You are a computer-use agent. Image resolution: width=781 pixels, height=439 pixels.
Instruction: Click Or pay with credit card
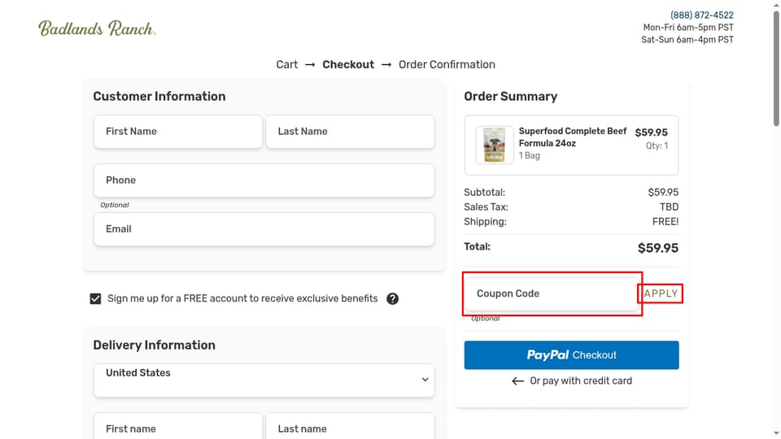tap(581, 380)
